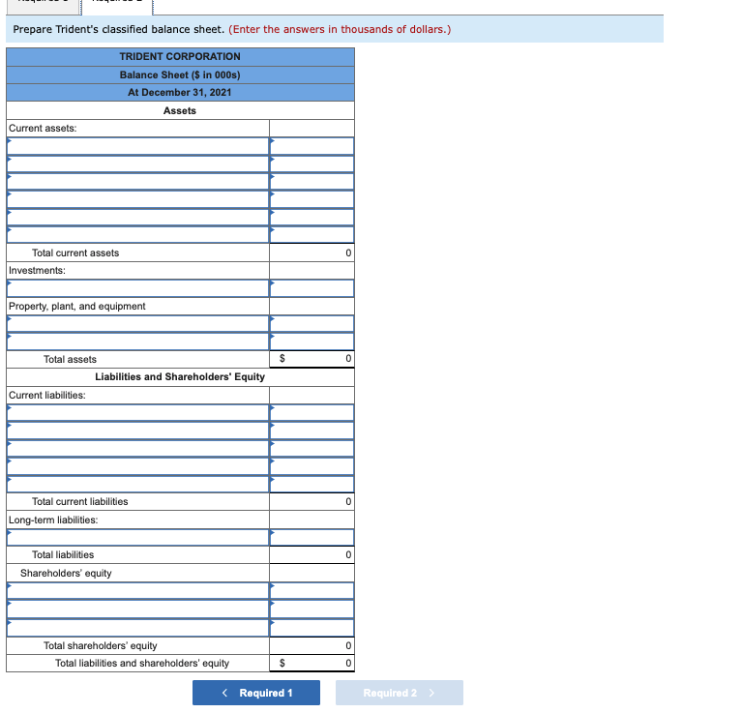Viewport: 742px width, 713px height.
Task: Open account dropdown in second Current assets row
Action: click(137, 163)
